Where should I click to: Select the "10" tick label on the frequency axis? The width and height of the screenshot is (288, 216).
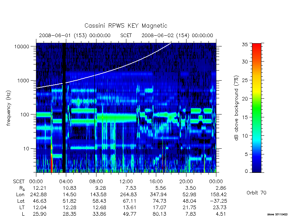[26, 148]
